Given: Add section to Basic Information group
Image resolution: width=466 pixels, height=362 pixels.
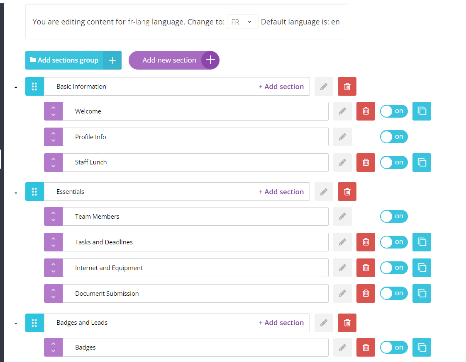Looking at the screenshot, I should [x=281, y=87].
